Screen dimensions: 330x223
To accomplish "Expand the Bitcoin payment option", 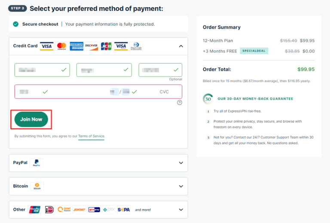I will coord(181,186).
